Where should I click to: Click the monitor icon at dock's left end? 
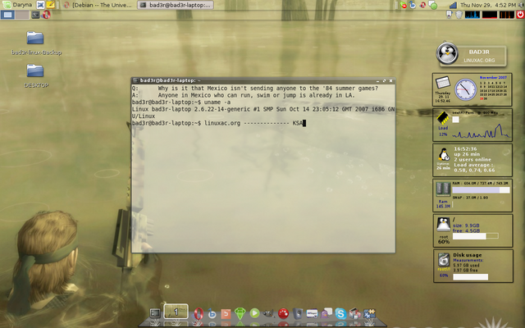155,313
